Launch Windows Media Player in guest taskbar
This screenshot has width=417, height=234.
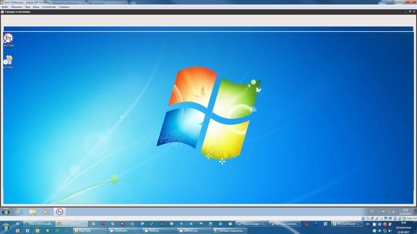click(46, 212)
